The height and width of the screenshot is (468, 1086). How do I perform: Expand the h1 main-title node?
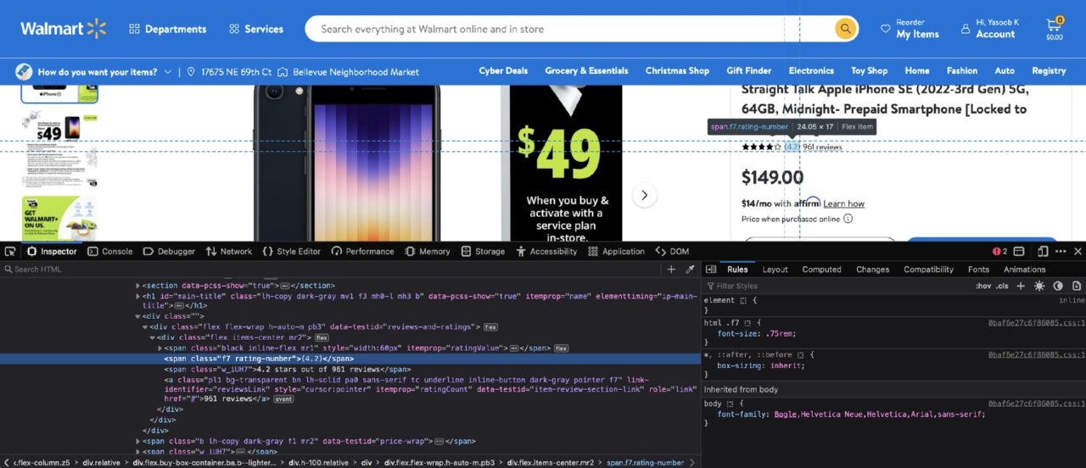(138, 296)
